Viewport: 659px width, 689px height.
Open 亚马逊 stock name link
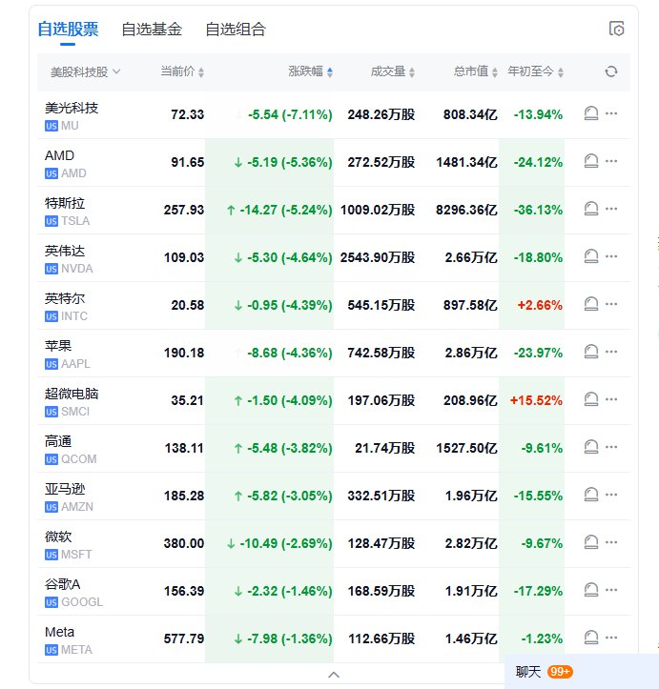[65, 489]
